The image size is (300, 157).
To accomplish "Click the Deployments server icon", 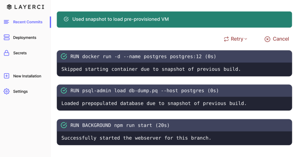I will pos(7,37).
